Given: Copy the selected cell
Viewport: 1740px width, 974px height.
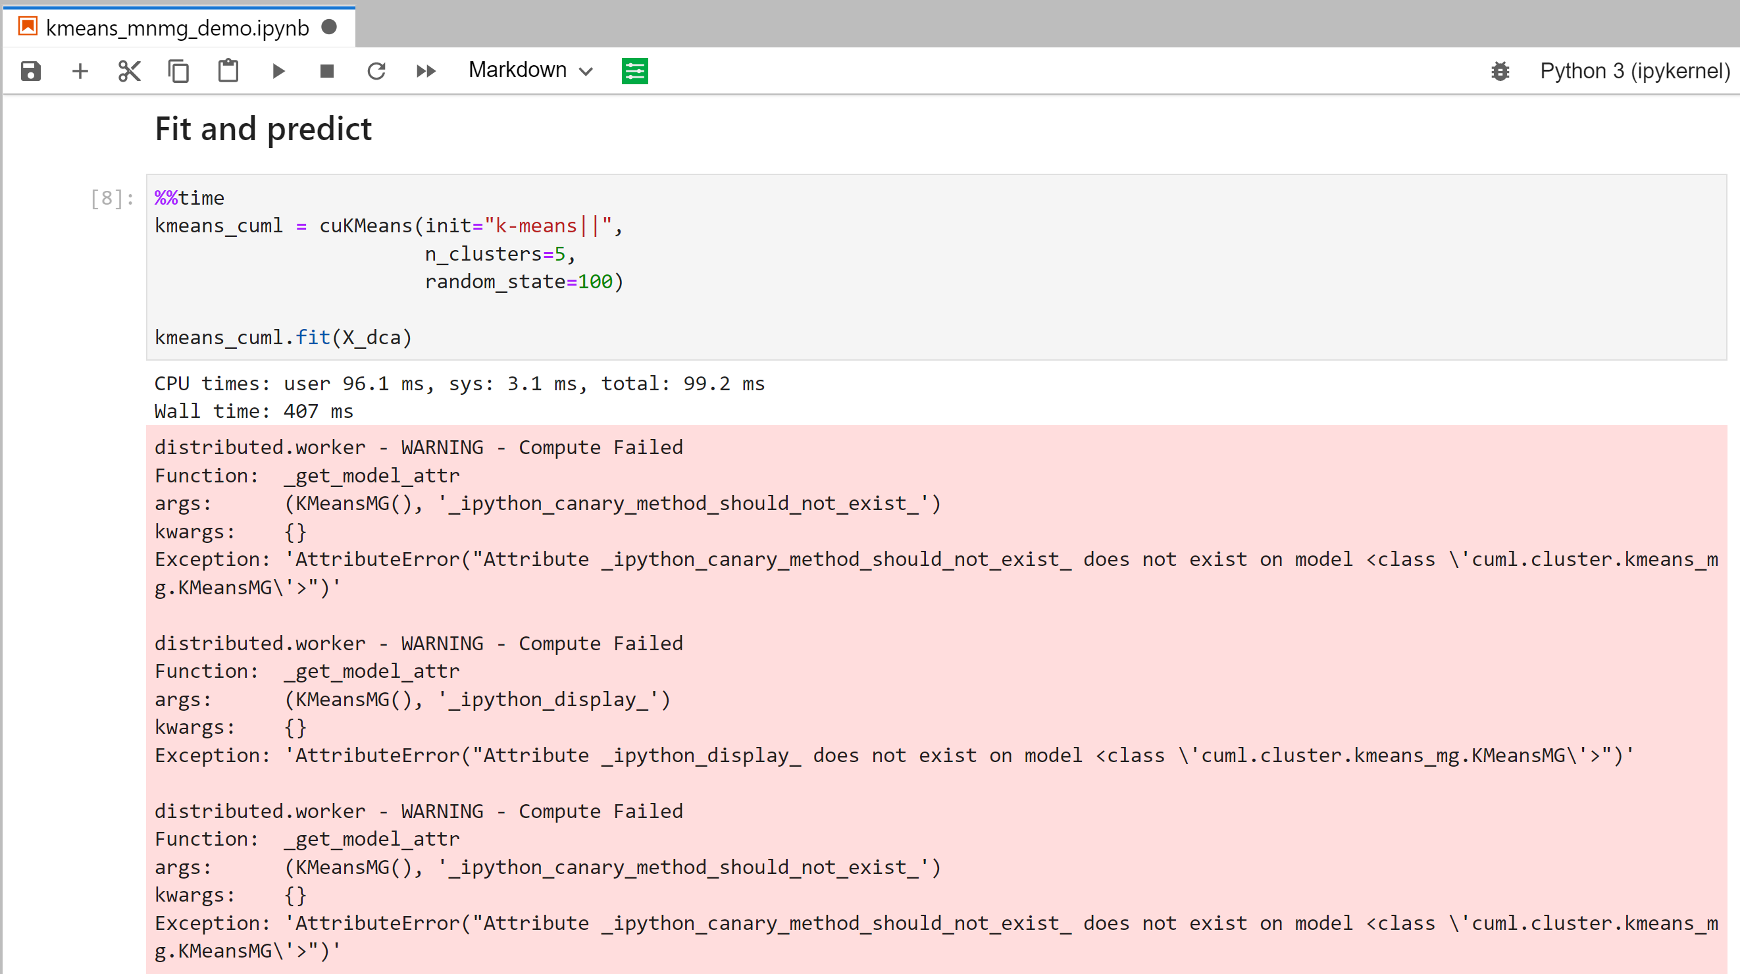Looking at the screenshot, I should pyautogui.click(x=178, y=70).
